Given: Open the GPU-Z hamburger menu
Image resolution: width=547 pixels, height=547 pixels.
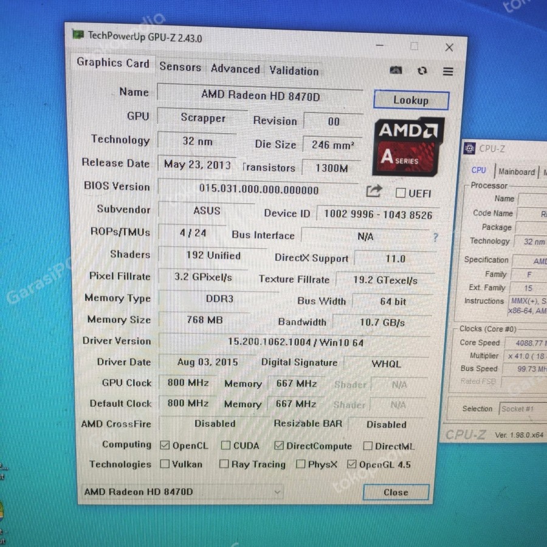Looking at the screenshot, I should point(448,72).
